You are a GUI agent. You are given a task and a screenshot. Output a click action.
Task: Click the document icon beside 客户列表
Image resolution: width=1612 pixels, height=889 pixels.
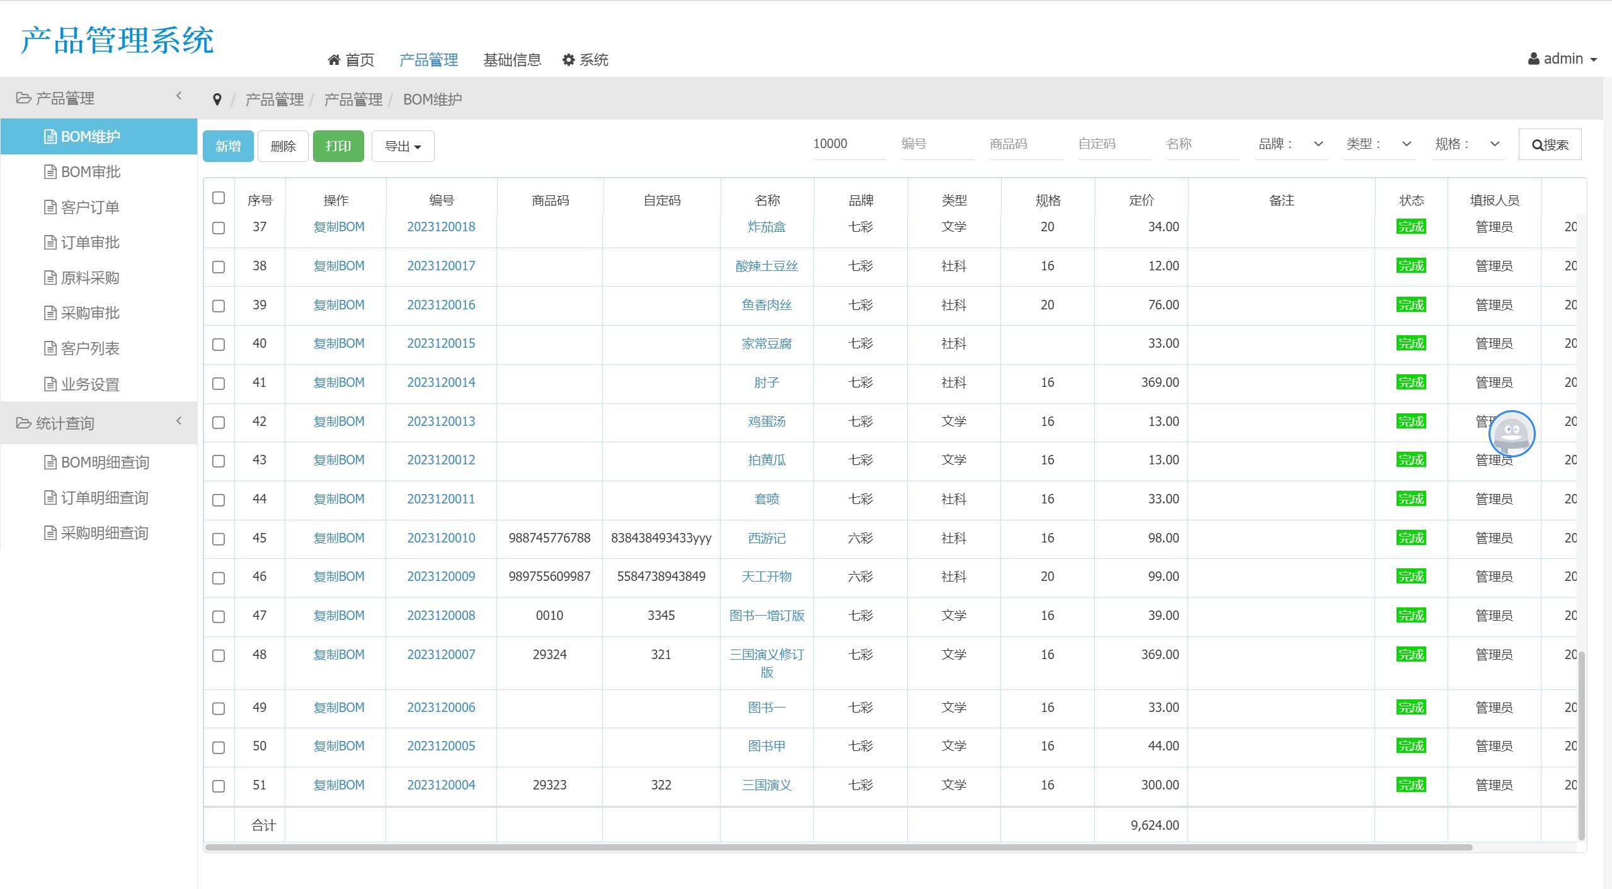(50, 348)
